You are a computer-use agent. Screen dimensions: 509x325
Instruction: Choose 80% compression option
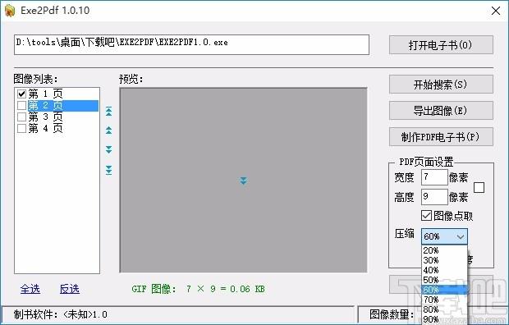tap(444, 309)
